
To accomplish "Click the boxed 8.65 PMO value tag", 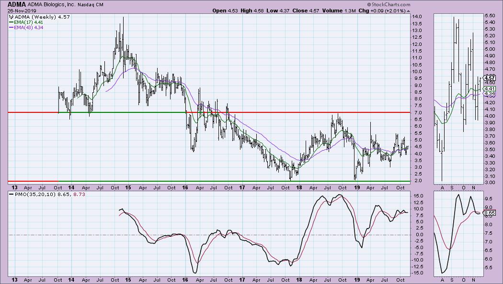I will click(x=490, y=213).
